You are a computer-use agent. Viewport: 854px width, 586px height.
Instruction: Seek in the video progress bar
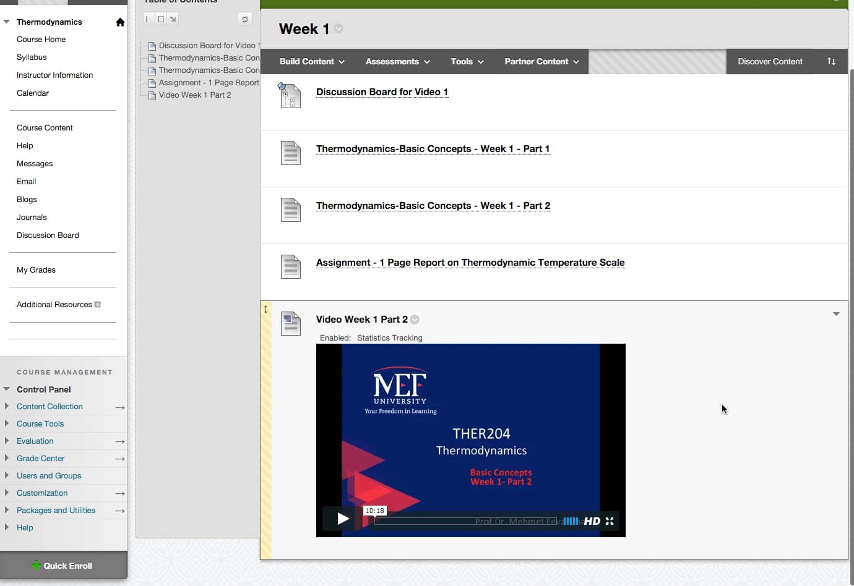(x=465, y=521)
